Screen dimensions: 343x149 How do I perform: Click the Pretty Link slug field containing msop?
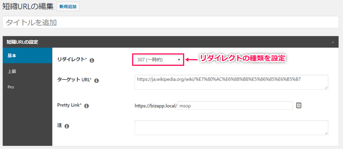pos(235,105)
